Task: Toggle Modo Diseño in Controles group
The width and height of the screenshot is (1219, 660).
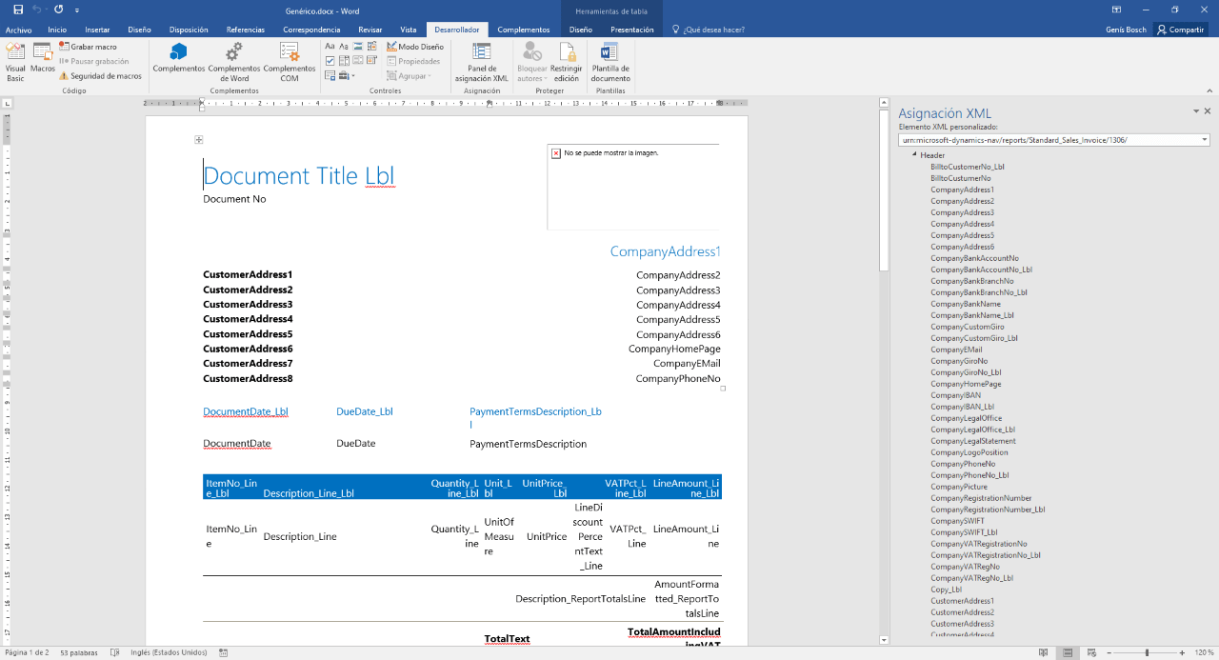Action: click(x=415, y=47)
